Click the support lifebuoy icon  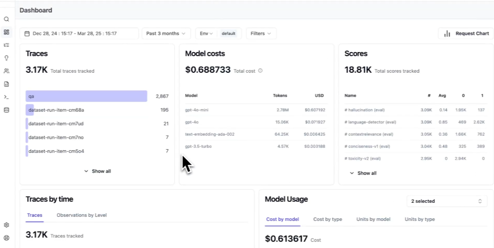pyautogui.click(x=6, y=238)
